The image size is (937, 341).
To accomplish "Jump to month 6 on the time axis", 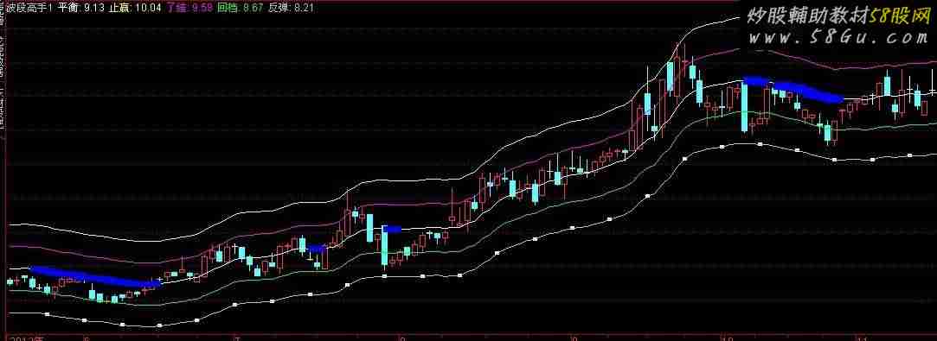I will (86, 338).
